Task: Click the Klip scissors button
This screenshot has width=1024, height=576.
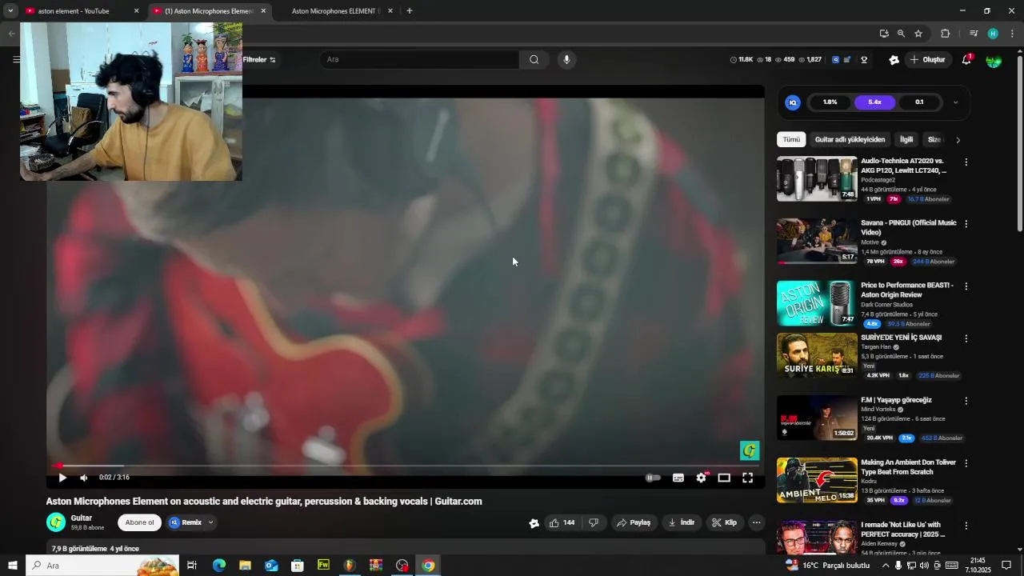Action: (x=725, y=522)
